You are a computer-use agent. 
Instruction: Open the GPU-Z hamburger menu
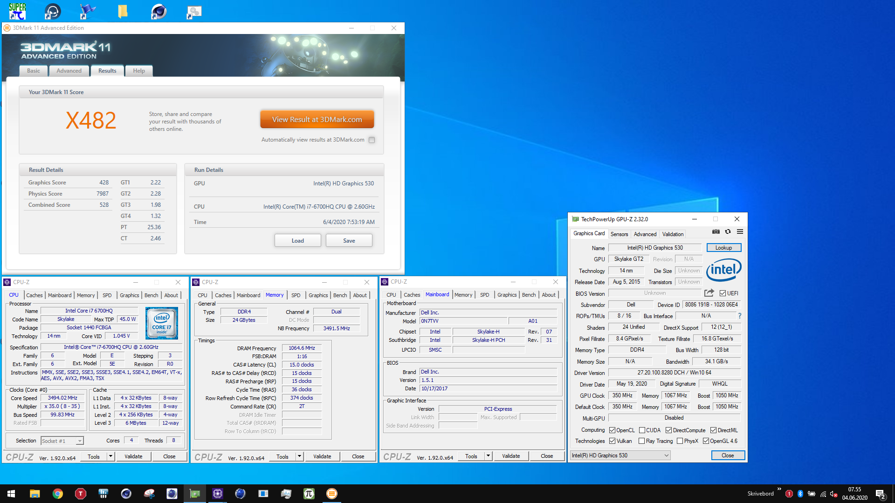[740, 232]
